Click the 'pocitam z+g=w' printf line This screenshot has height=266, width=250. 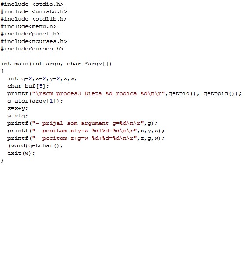(x=86, y=138)
